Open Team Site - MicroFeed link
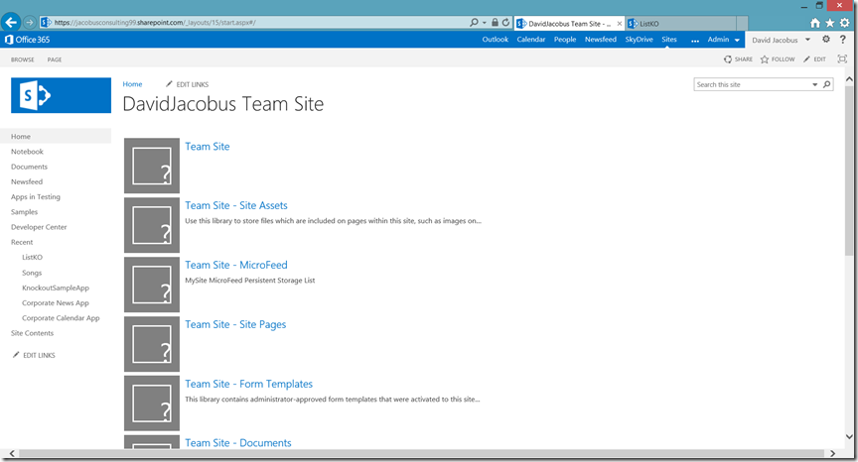Image resolution: width=858 pixels, height=462 pixels. [x=235, y=265]
